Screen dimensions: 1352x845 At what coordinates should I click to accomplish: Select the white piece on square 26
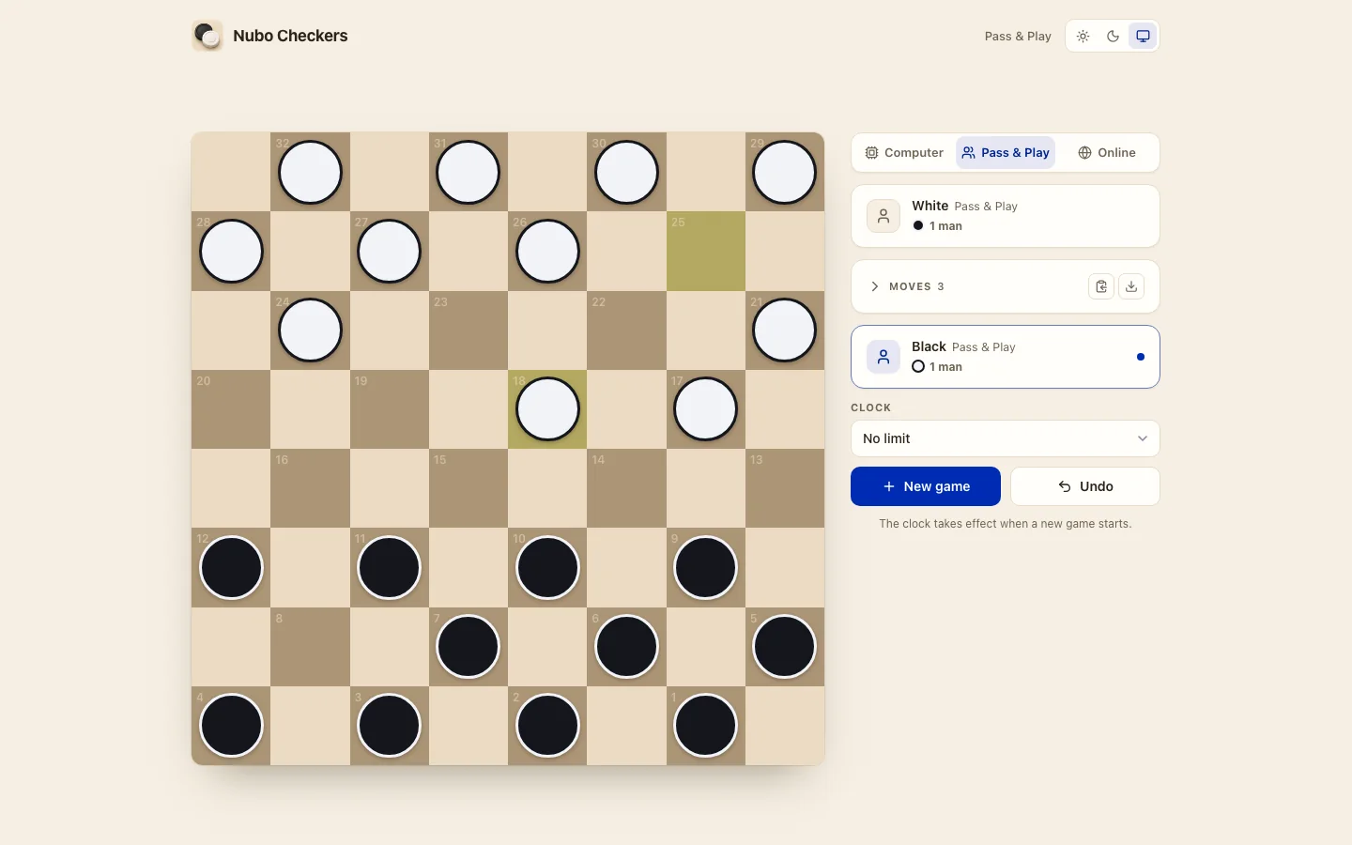click(548, 252)
